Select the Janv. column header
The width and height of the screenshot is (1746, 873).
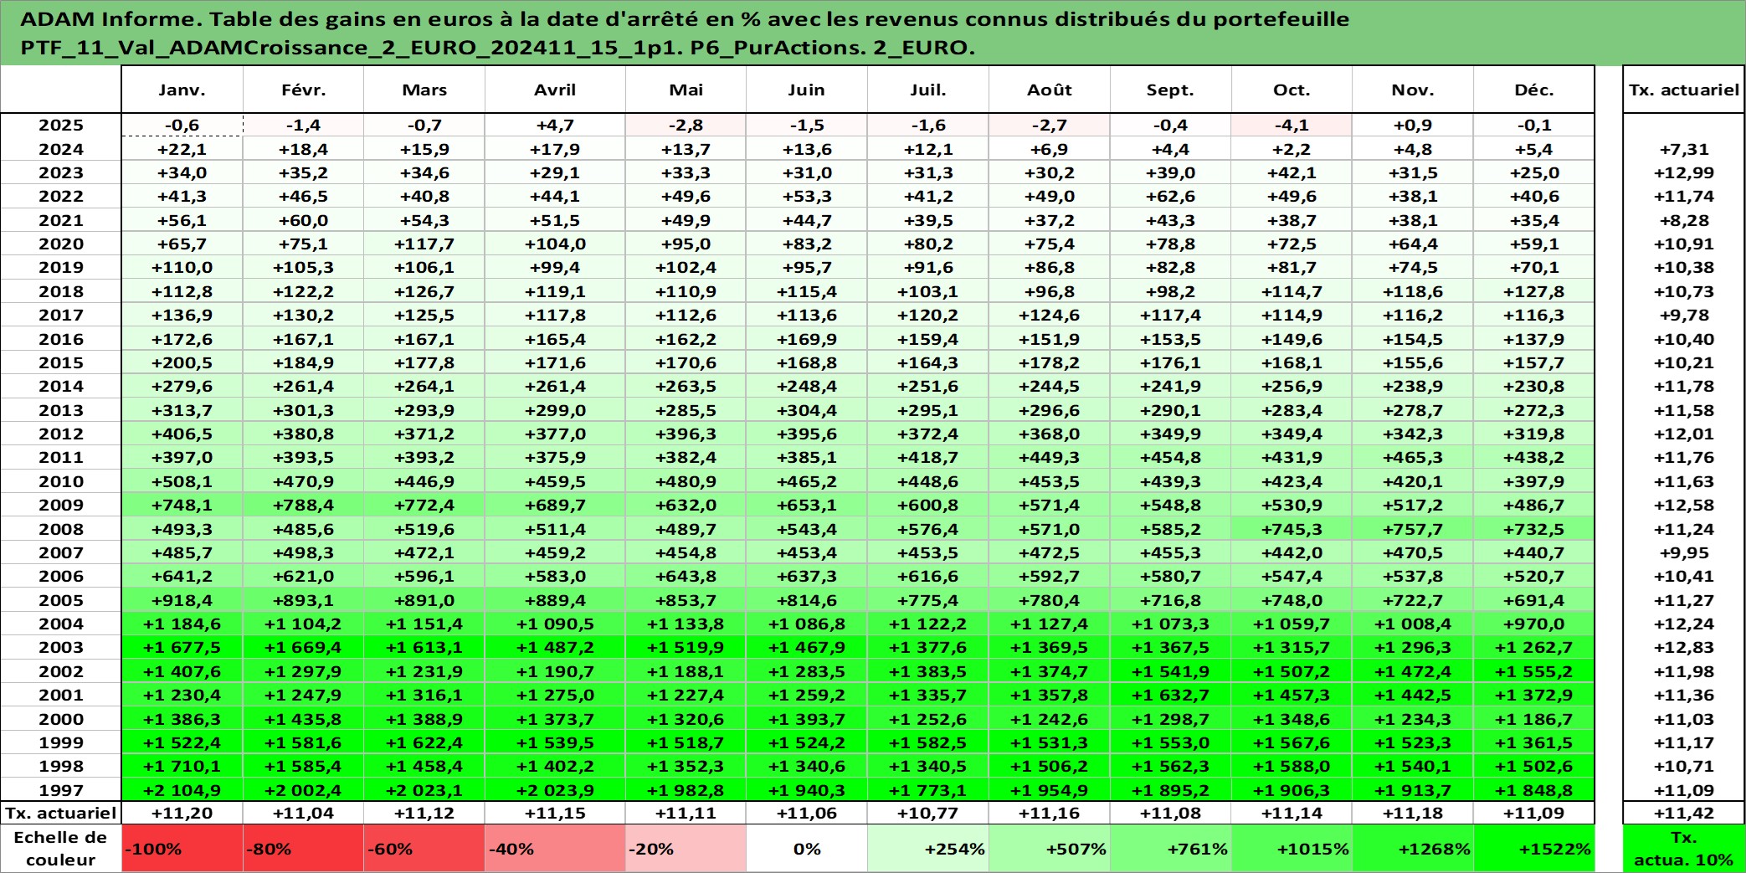pos(182,90)
